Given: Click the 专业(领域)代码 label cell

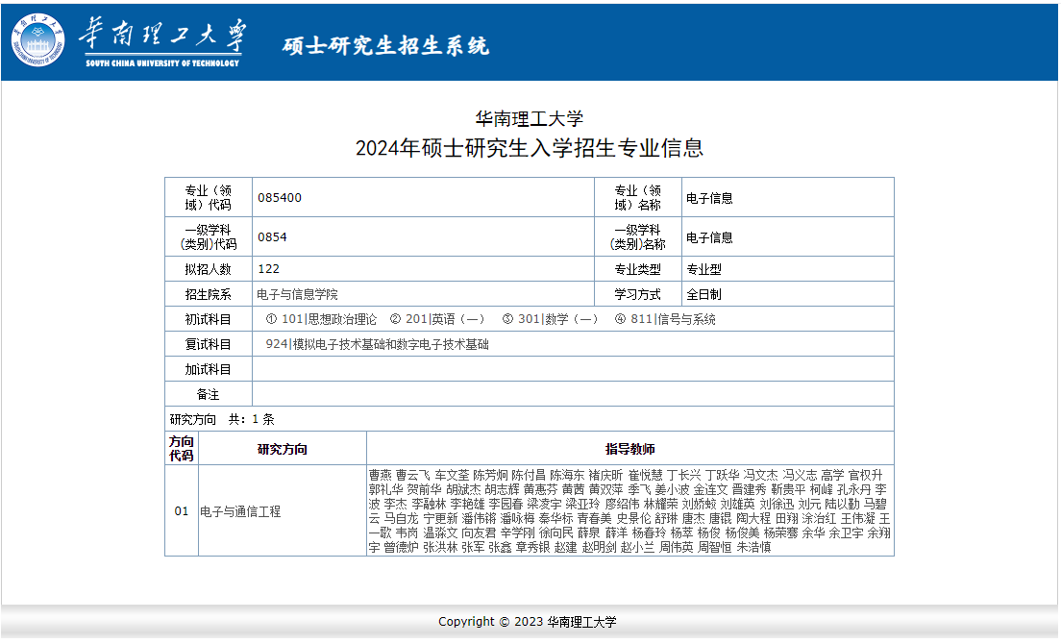Looking at the screenshot, I should click(209, 198).
